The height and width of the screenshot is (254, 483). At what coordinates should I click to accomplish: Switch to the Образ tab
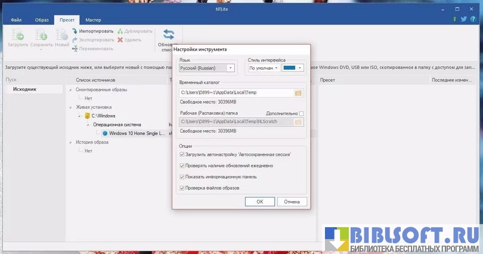tap(42, 20)
